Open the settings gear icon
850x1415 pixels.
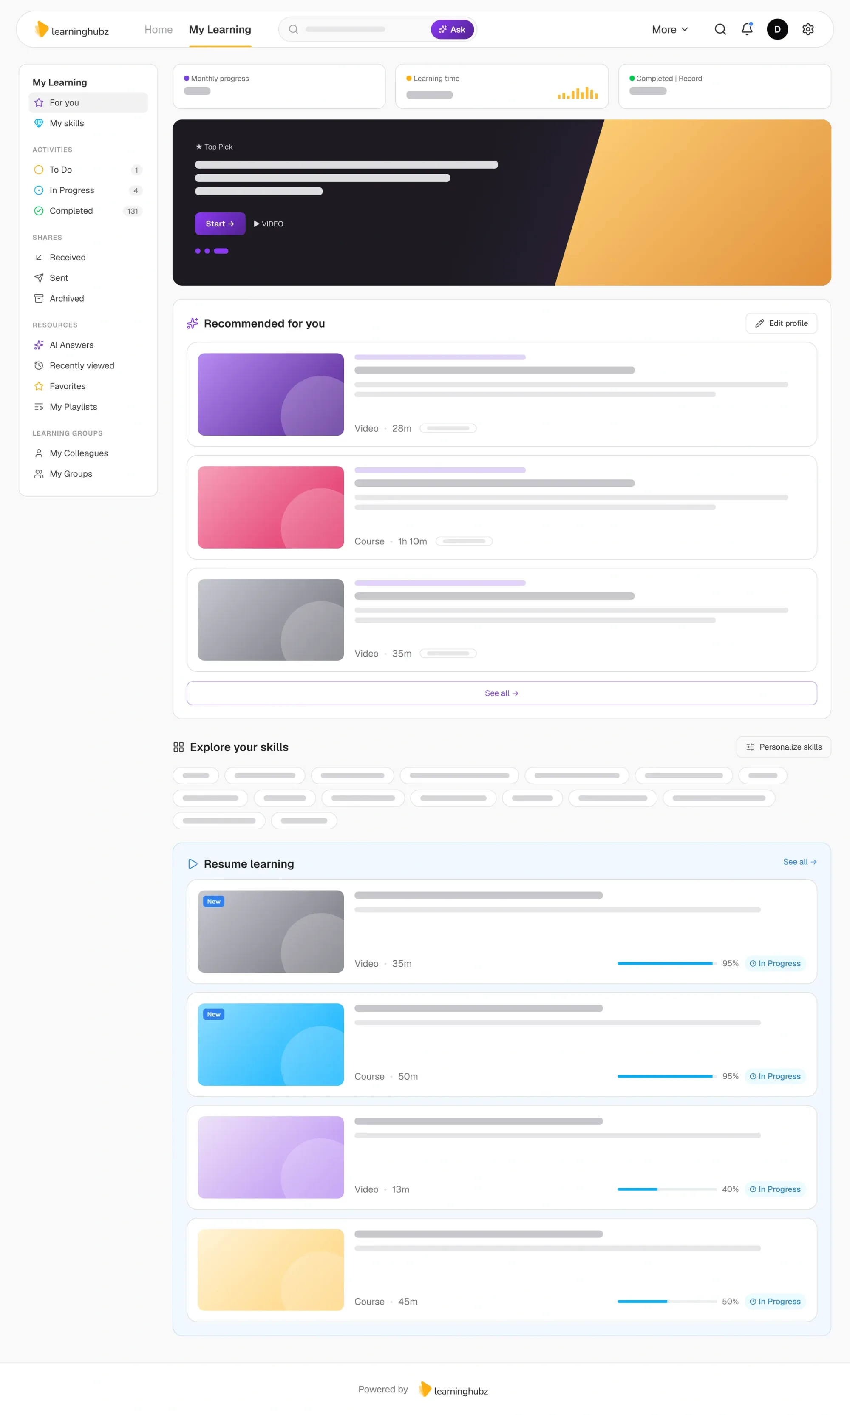click(x=807, y=29)
